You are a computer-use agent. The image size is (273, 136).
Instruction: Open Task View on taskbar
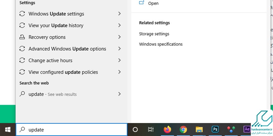click(x=151, y=130)
